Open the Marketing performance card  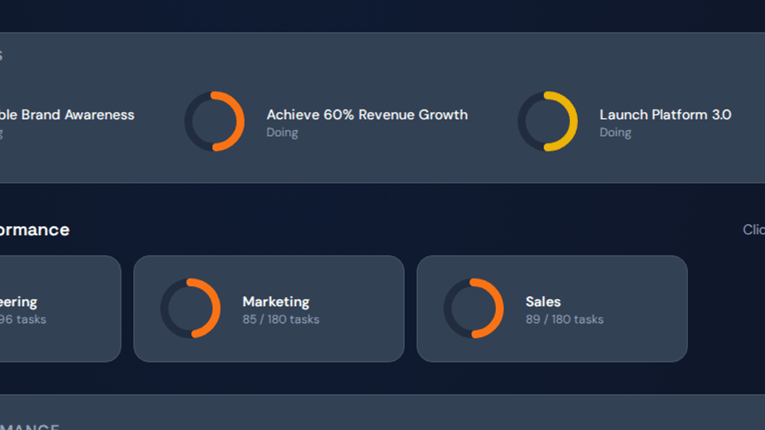click(x=269, y=309)
